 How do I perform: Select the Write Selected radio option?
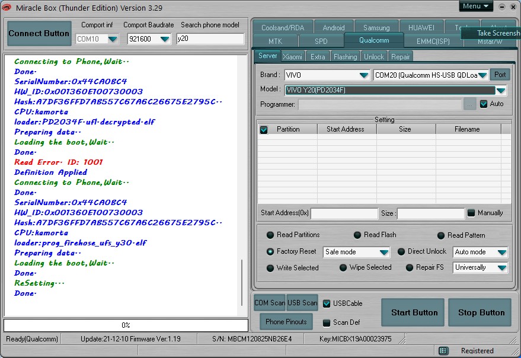270,268
